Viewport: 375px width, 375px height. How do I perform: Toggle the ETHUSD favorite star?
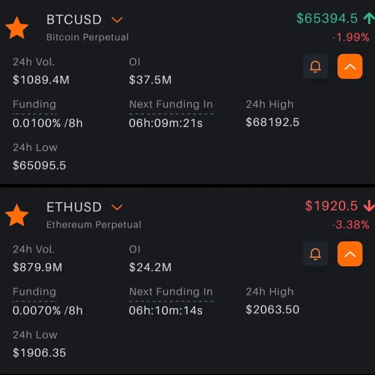point(16,216)
